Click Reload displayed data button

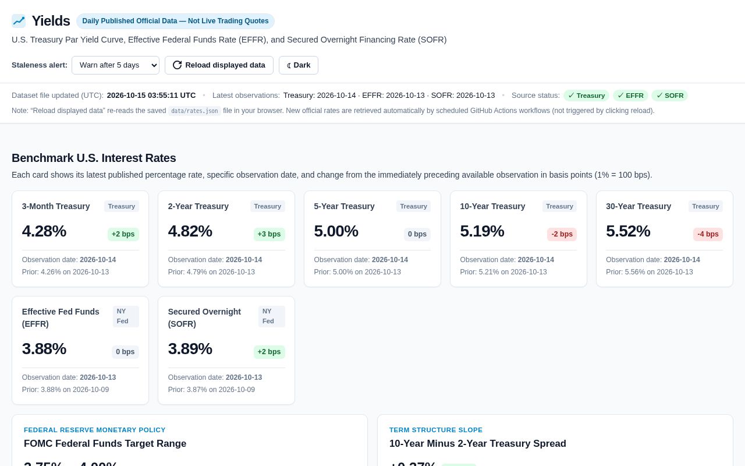point(219,65)
